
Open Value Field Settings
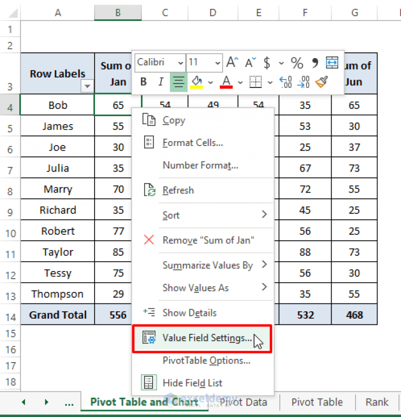pos(202,339)
